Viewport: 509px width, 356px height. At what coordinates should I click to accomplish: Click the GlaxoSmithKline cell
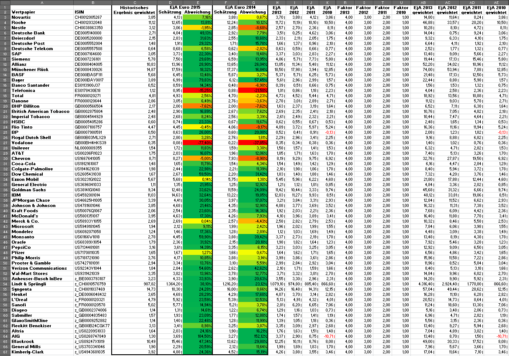(x=42, y=320)
